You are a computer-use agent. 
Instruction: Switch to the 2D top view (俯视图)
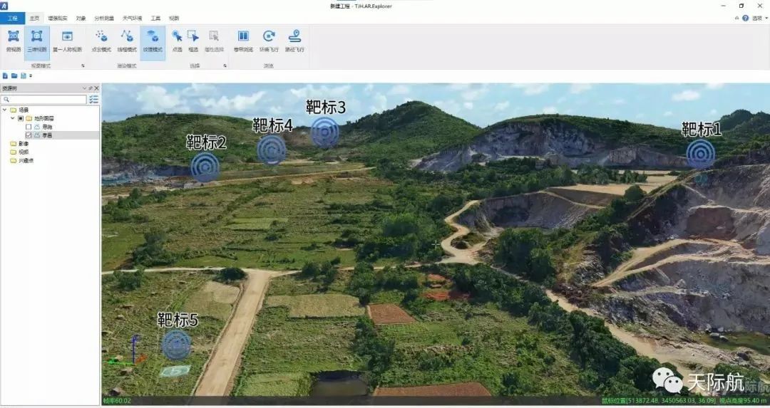(x=13, y=40)
